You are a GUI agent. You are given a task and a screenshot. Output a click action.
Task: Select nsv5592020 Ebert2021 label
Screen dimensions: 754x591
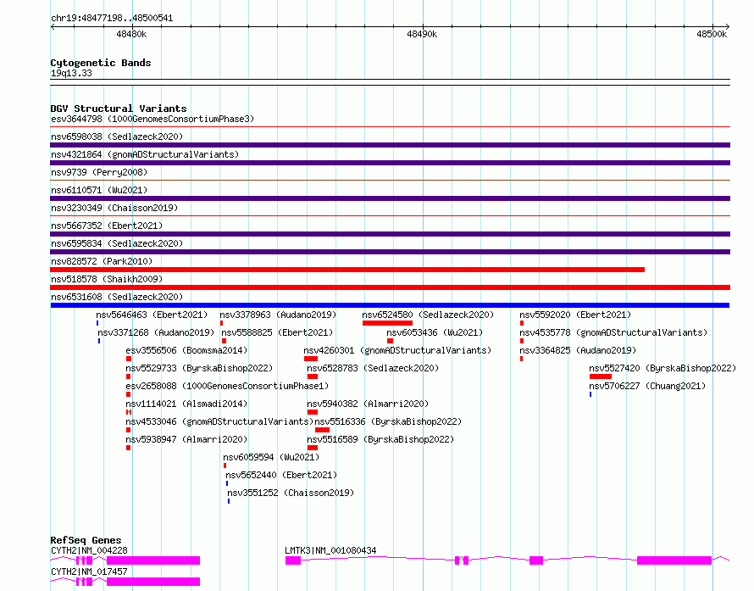tap(575, 315)
